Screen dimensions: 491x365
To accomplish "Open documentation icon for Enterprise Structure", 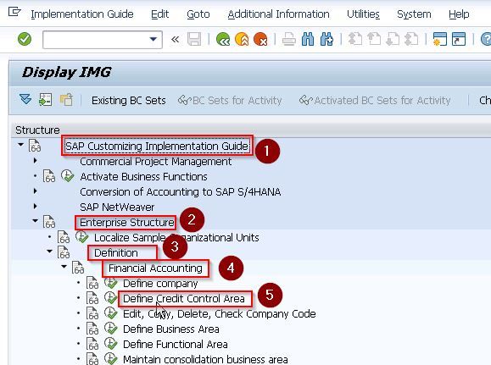I will coord(49,222).
